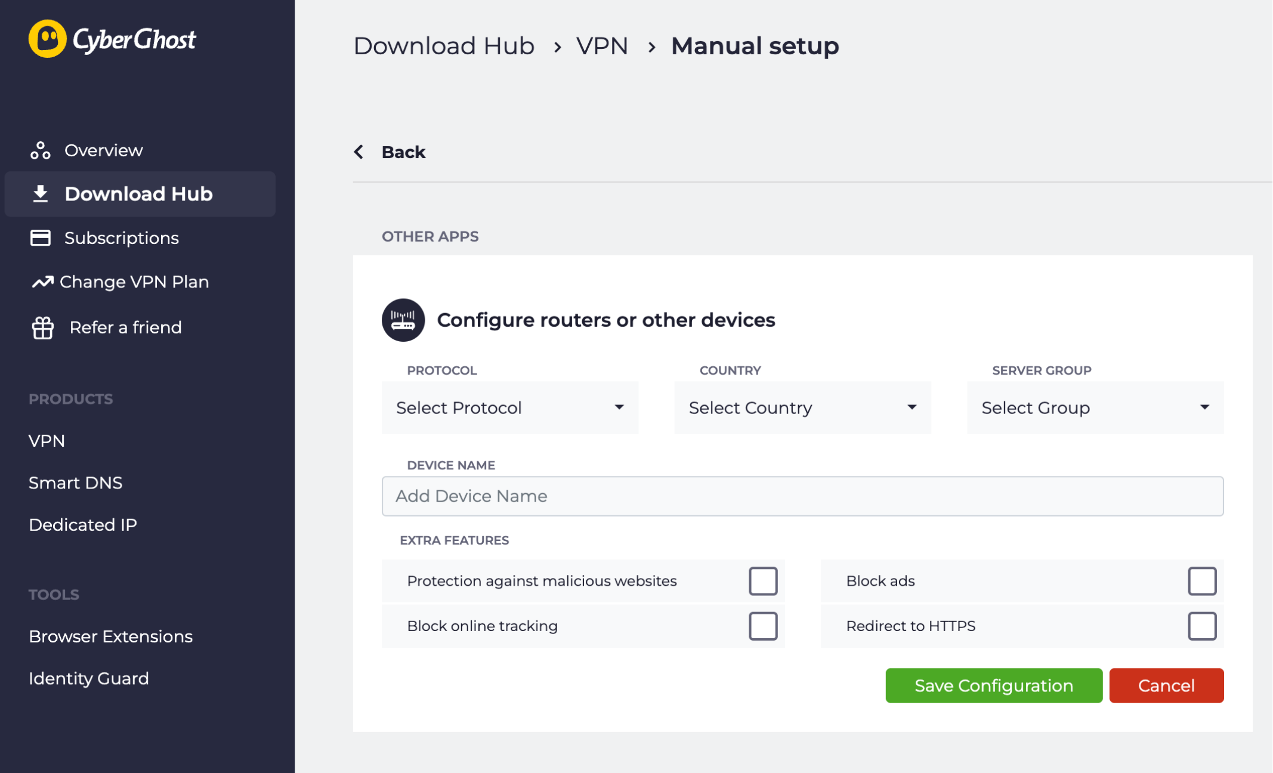Screen dimensions: 1273x773
Task: Click the OTHER APPS section label
Action: coord(430,236)
